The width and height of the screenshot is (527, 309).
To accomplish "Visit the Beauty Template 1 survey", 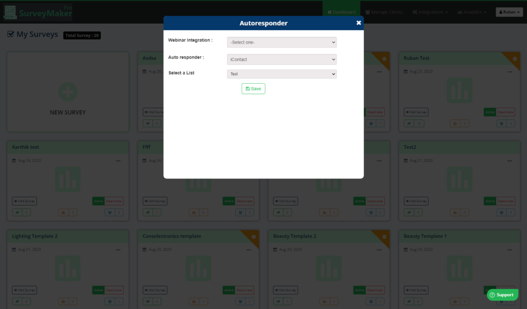I will coord(416,290).
